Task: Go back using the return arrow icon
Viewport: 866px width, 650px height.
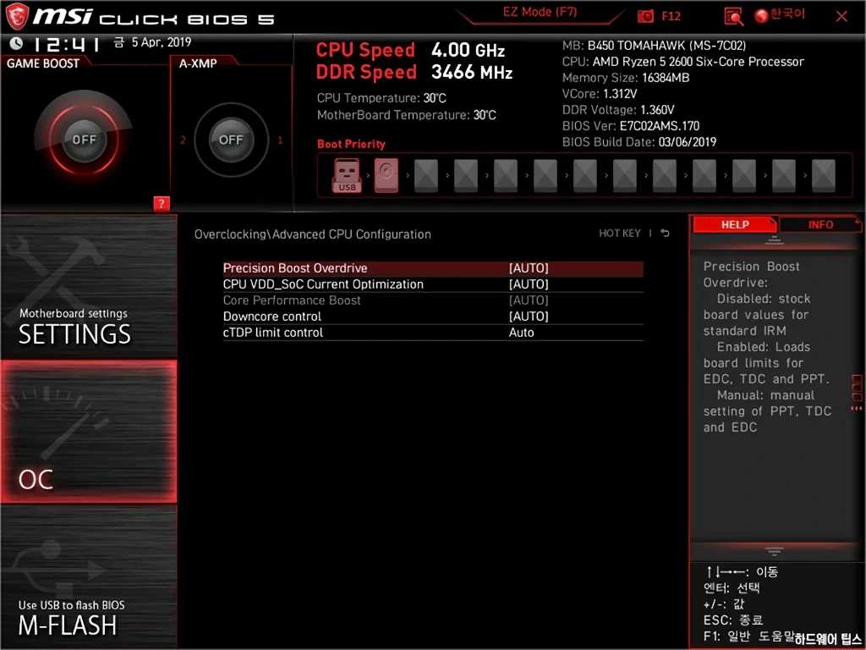Action: click(665, 234)
